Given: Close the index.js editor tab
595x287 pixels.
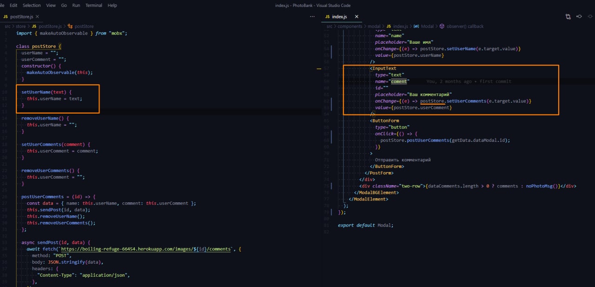Looking at the screenshot, I should 357,16.
